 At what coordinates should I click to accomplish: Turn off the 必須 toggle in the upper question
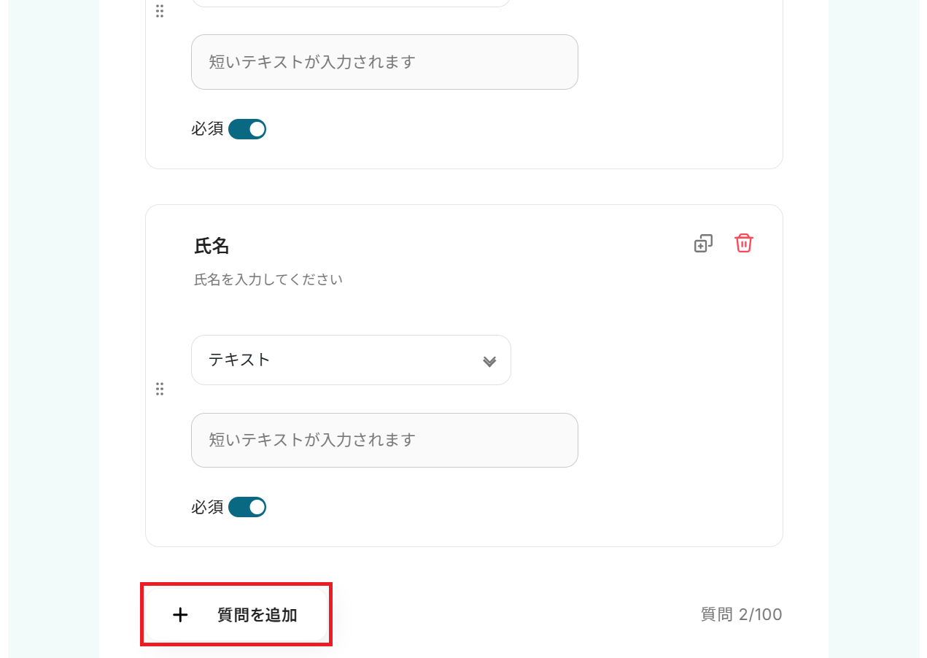tap(247, 129)
